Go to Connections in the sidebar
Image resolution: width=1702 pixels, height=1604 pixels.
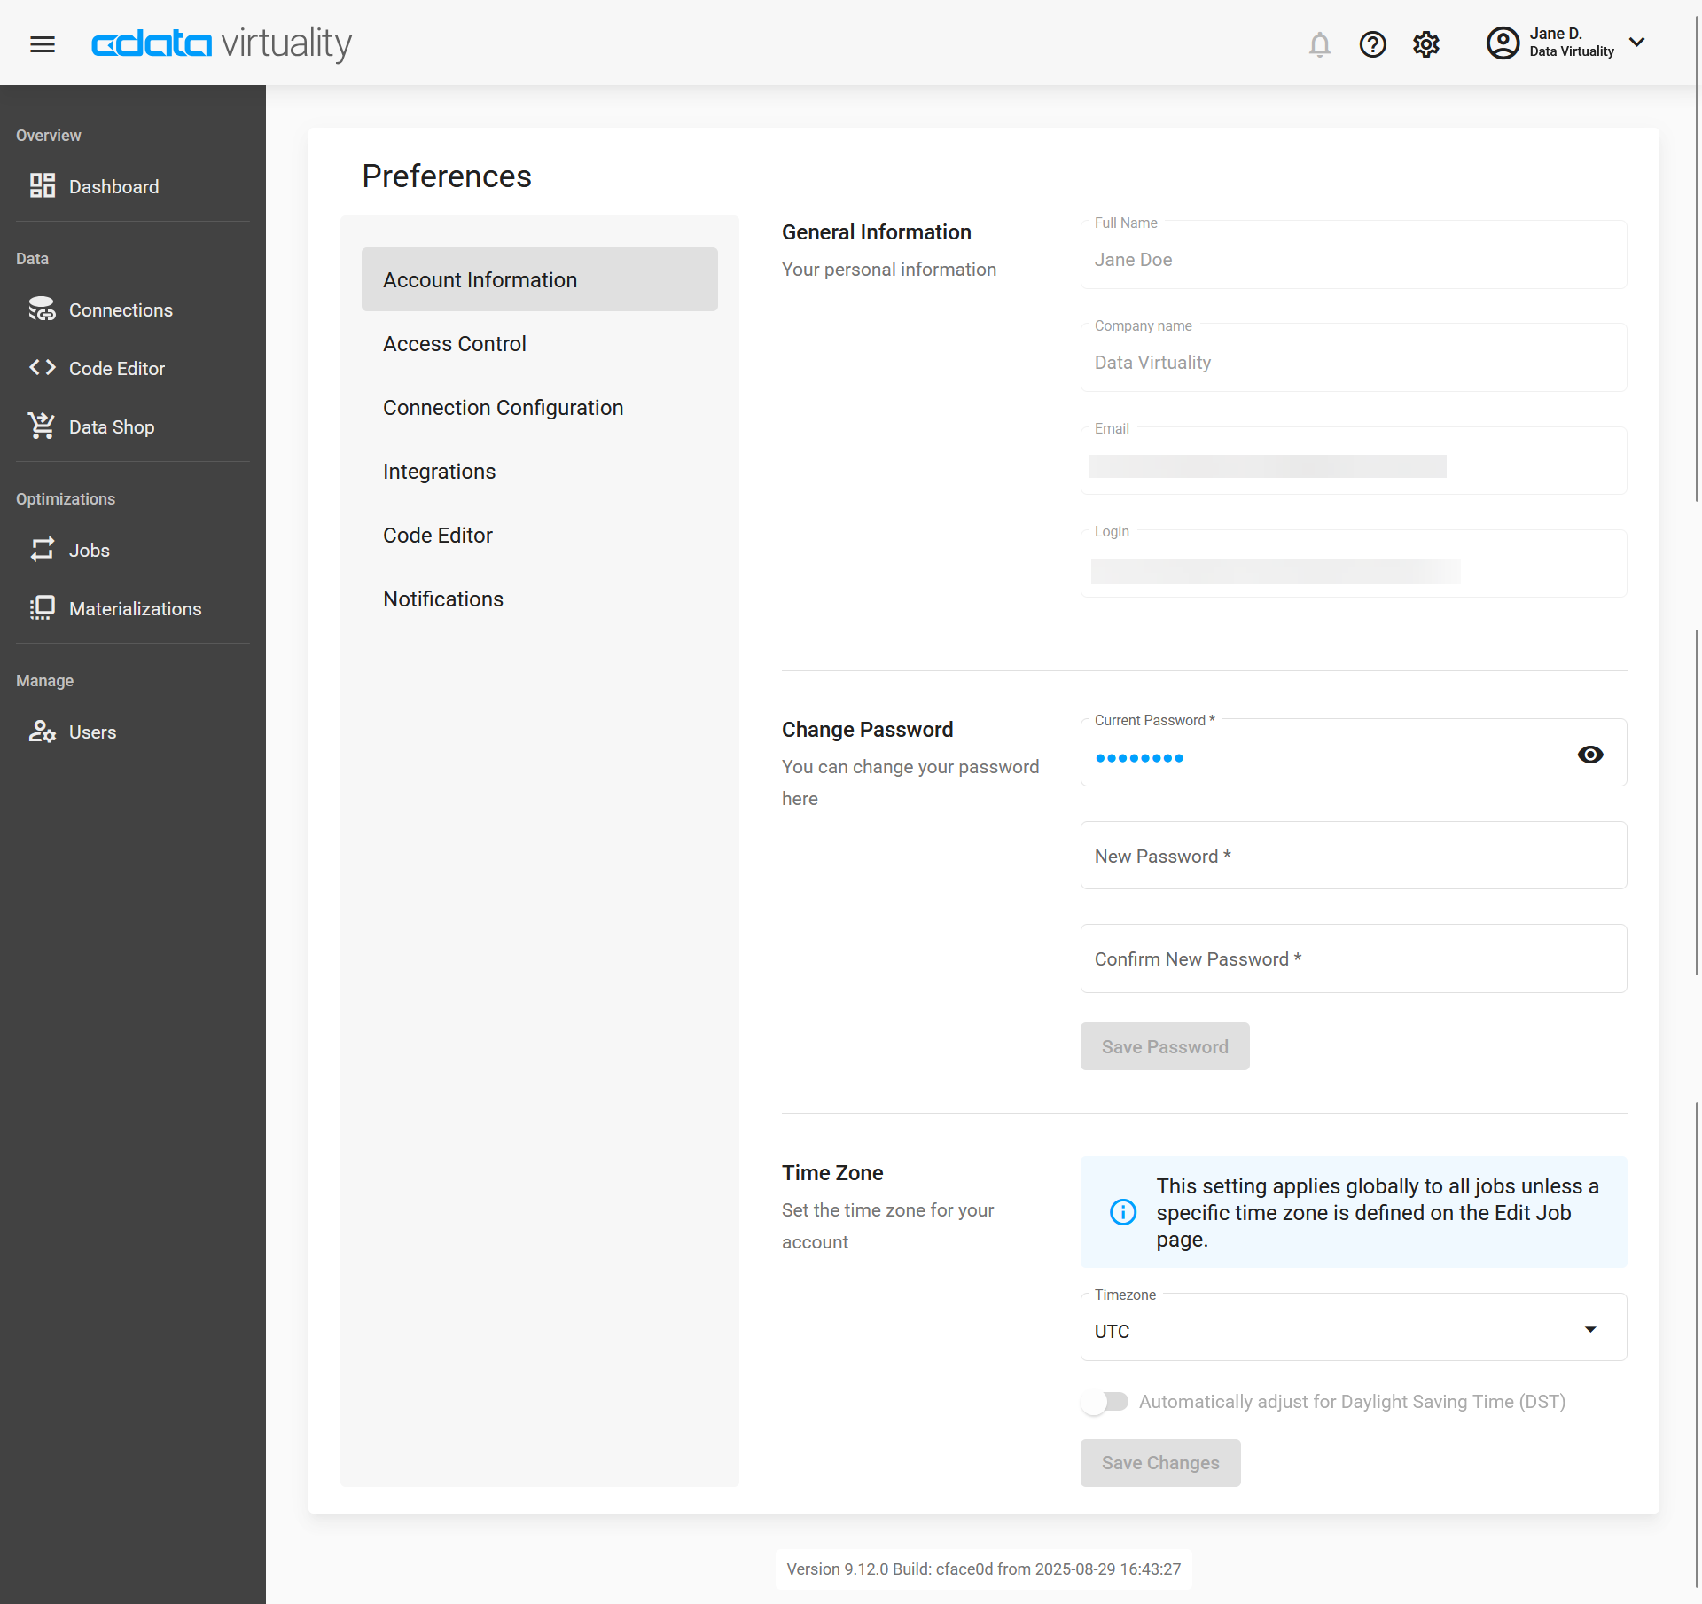121,309
